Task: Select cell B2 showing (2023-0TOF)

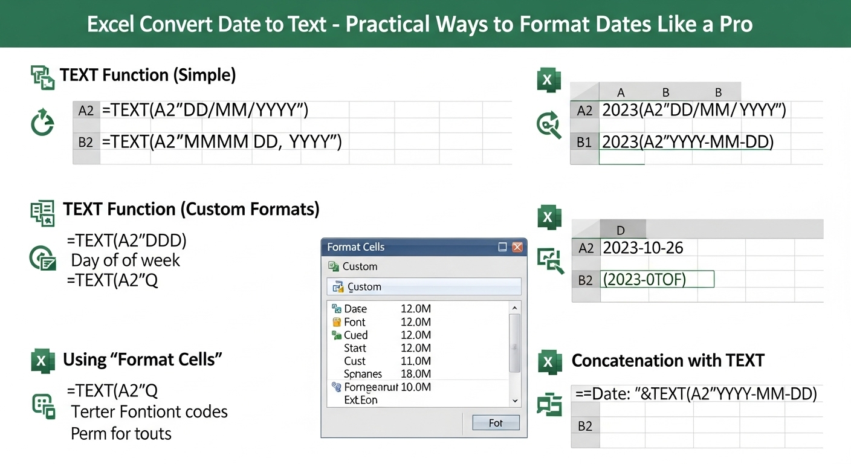Action: point(658,279)
